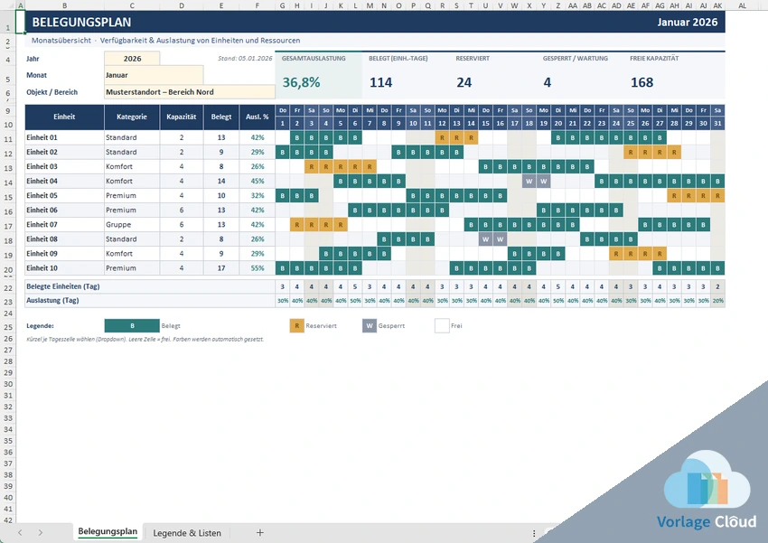The width and height of the screenshot is (768, 543).
Task: Click the Kapazität column header cell
Action: [x=182, y=117]
